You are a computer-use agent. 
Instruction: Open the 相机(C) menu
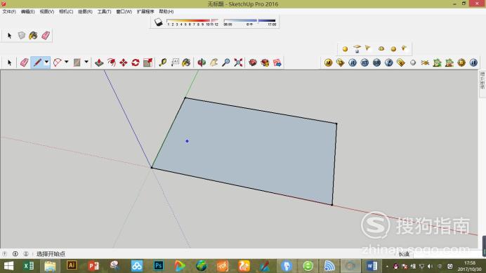pos(66,11)
